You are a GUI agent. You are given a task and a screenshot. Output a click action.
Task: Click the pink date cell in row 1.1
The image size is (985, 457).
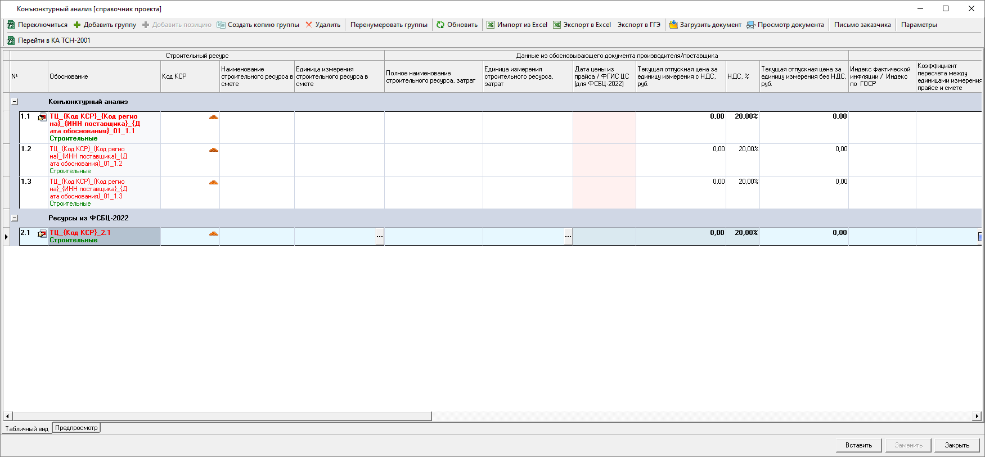[x=604, y=127]
